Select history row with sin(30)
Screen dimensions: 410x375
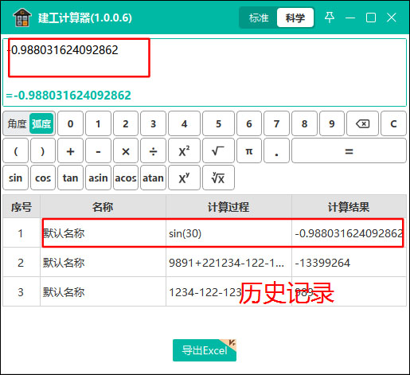[x=205, y=233]
